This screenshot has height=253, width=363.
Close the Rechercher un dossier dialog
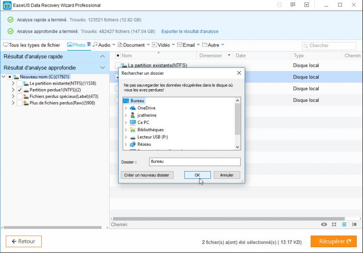click(239, 73)
